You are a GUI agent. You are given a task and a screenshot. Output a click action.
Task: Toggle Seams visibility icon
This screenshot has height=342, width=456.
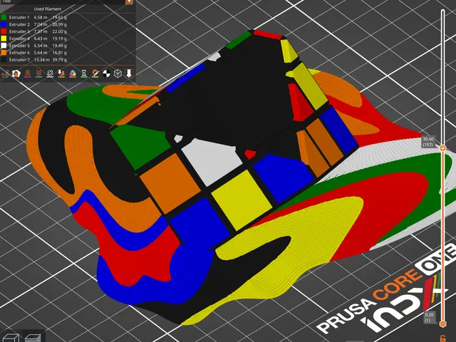coord(50,73)
